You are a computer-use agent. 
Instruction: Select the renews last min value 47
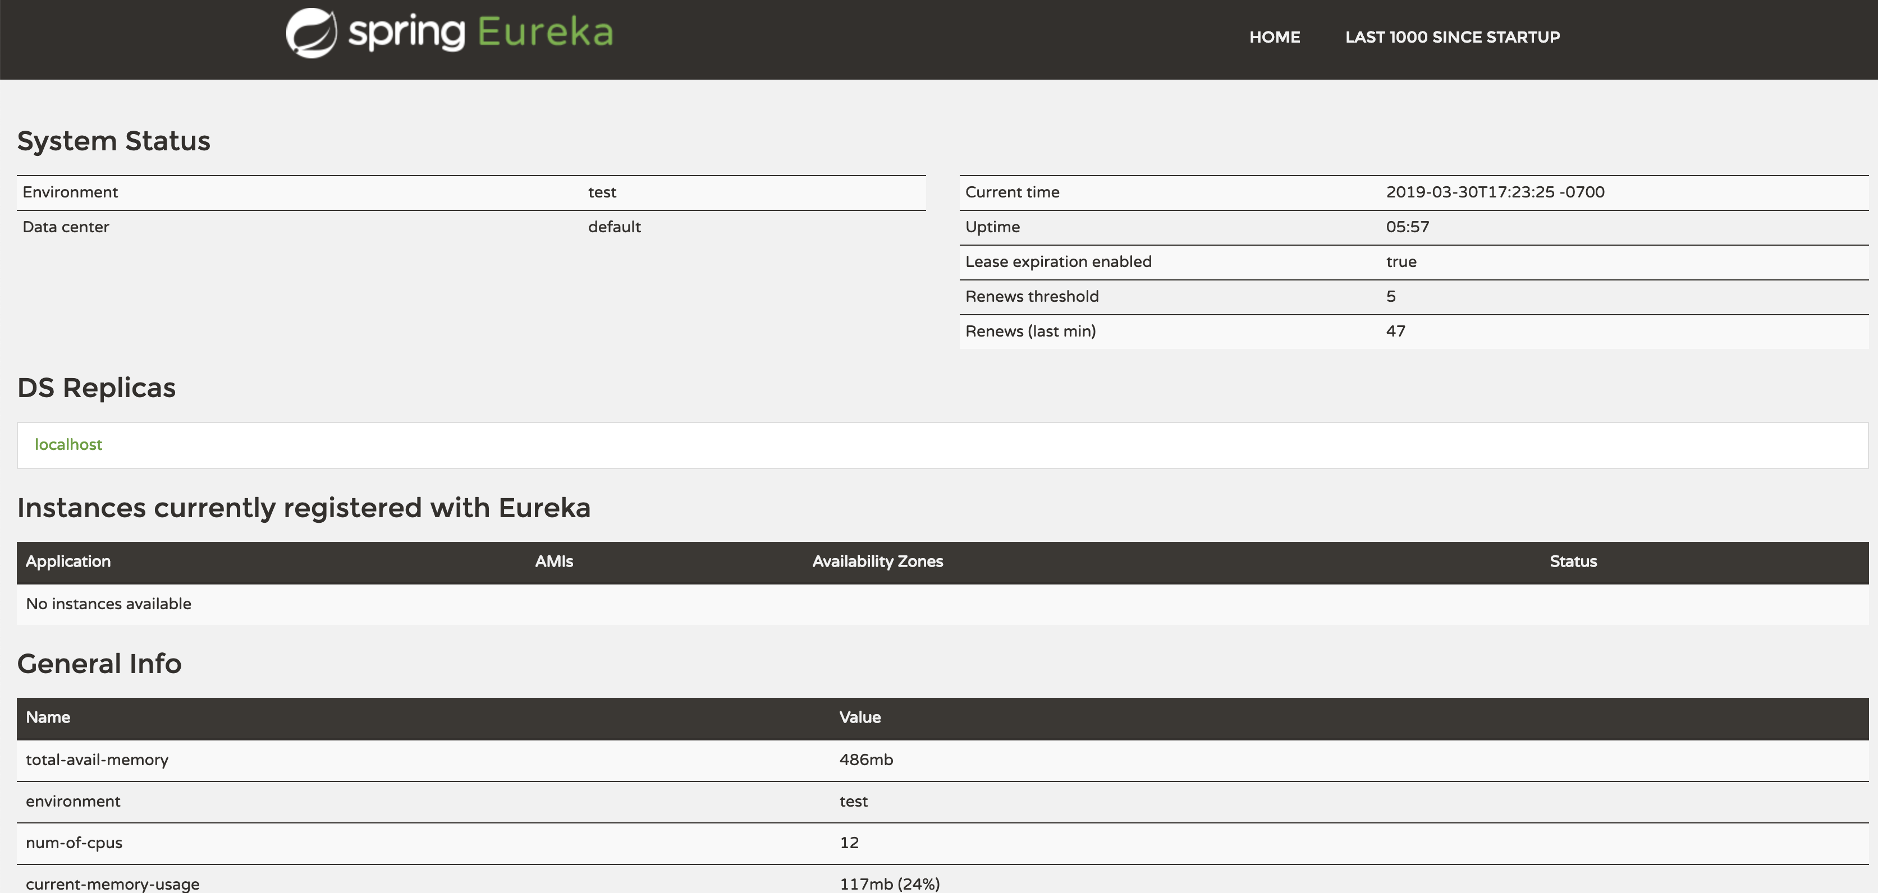pyautogui.click(x=1395, y=332)
